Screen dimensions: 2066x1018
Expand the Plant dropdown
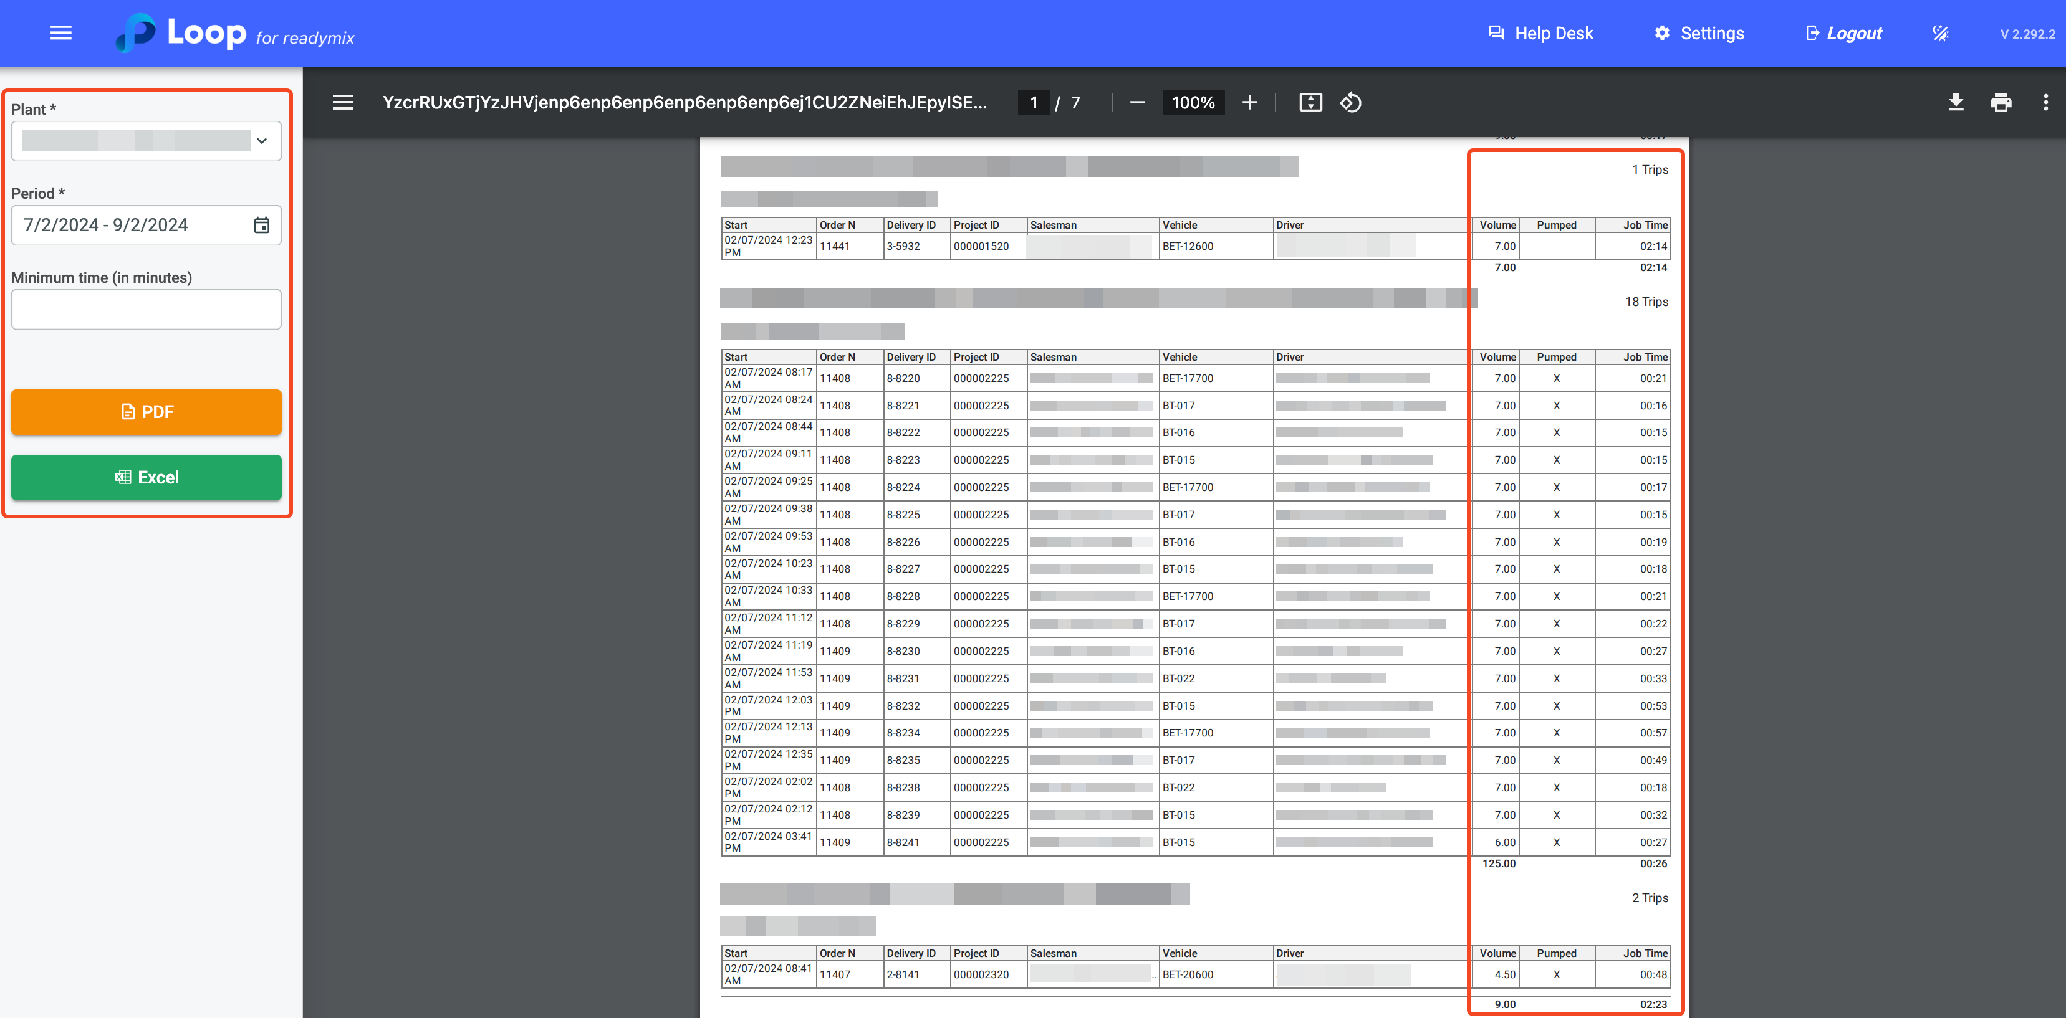[x=137, y=141]
